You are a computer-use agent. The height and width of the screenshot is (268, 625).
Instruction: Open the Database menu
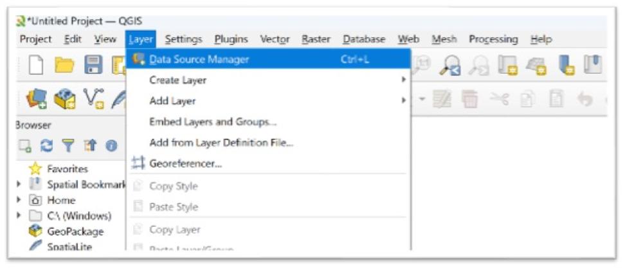click(364, 39)
